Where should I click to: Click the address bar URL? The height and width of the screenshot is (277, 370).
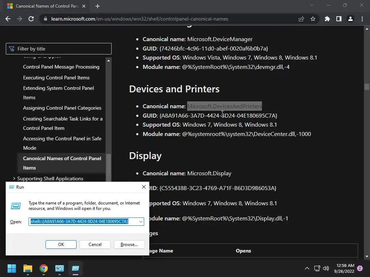coord(140,19)
